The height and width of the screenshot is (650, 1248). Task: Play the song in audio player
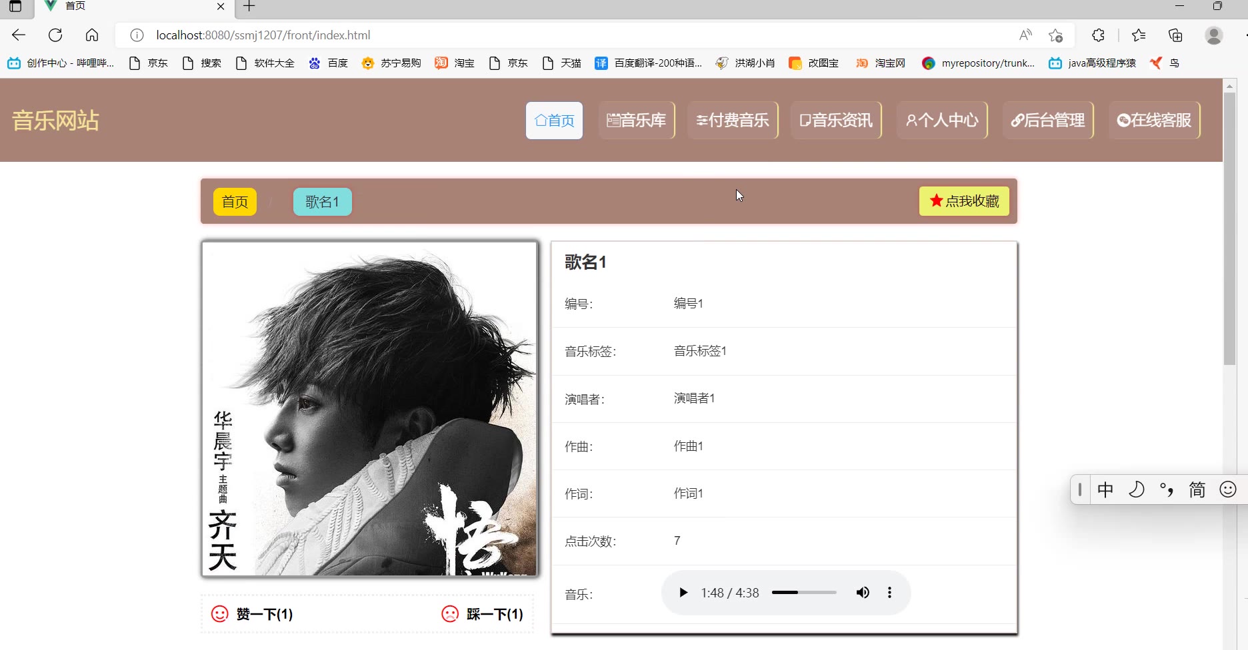(683, 593)
